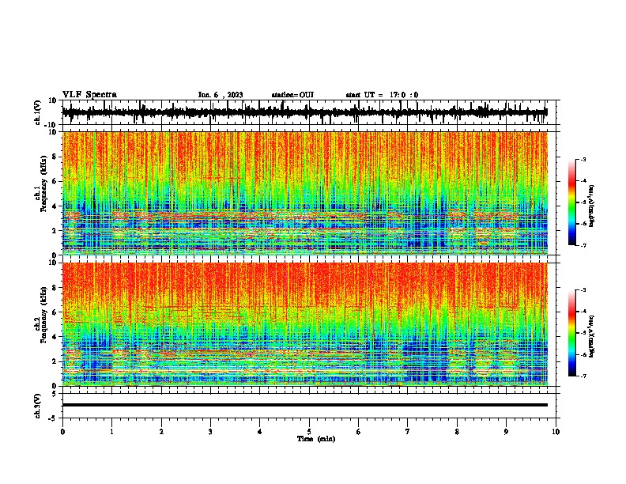
Task: Click time axis tick label "3"
Action: tap(210, 432)
